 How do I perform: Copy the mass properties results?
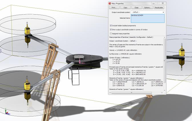pos(125,7)
